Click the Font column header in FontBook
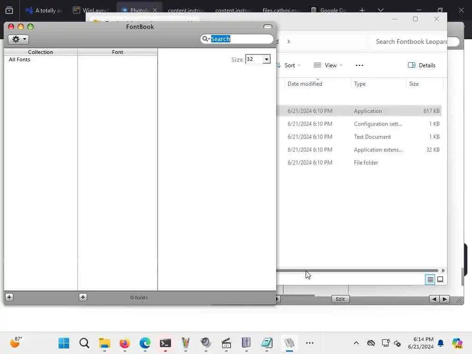 [x=118, y=52]
